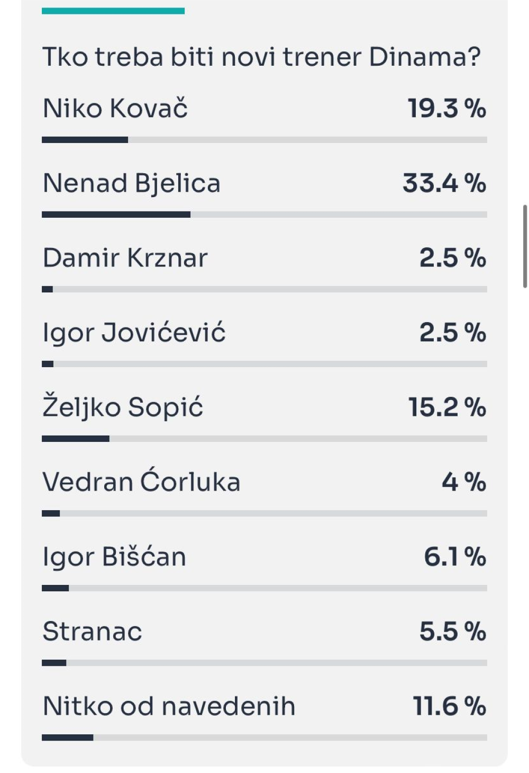
Task: Click the 11.6 % result value
Action: tap(449, 706)
